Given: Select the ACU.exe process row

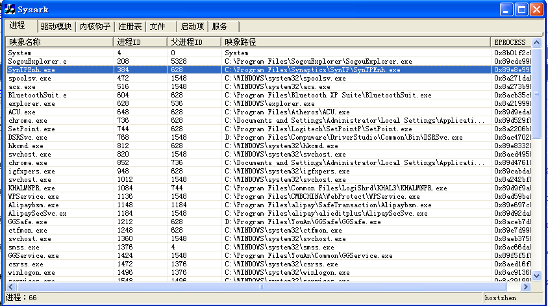Looking at the screenshot, I should point(269,112).
